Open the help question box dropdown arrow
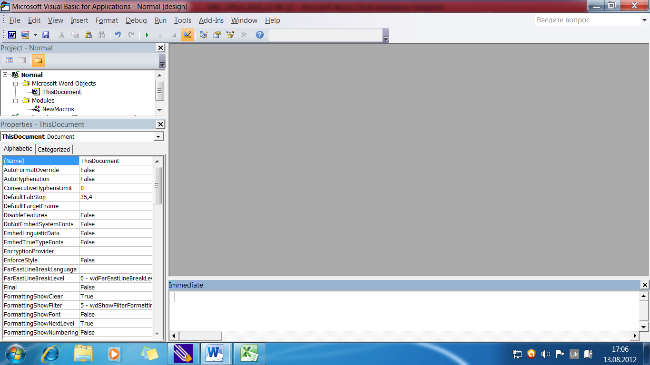 [x=644, y=20]
